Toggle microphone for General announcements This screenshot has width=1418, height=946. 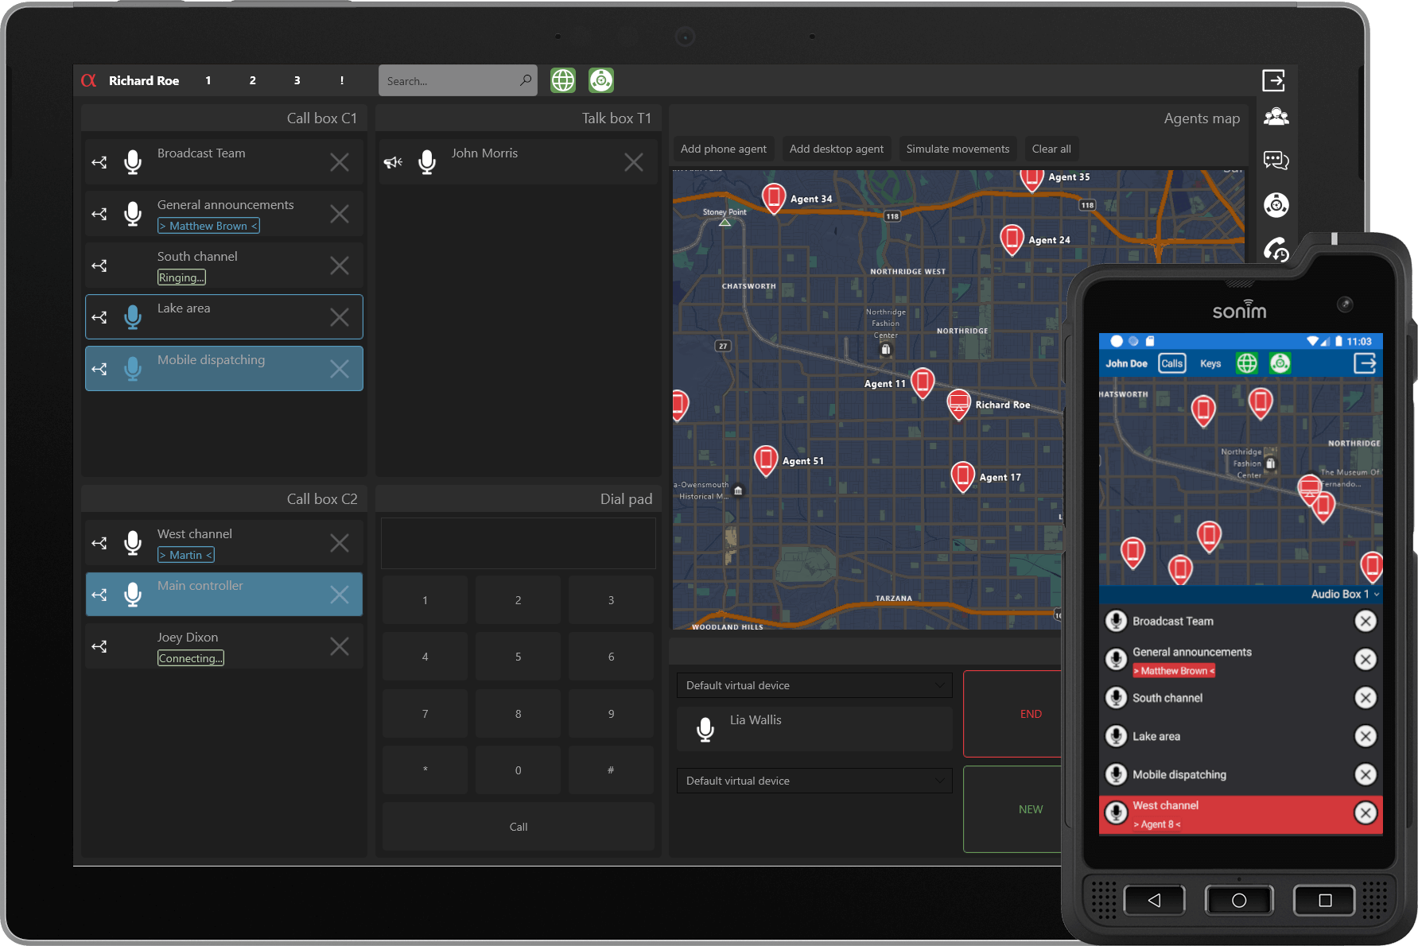[x=133, y=214]
